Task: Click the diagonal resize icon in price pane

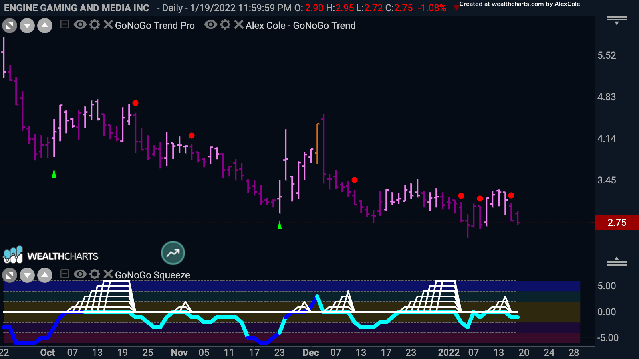Action: pyautogui.click(x=10, y=26)
